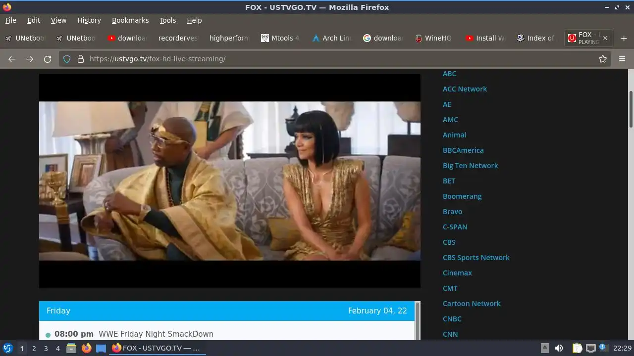Go forward one page

point(30,59)
